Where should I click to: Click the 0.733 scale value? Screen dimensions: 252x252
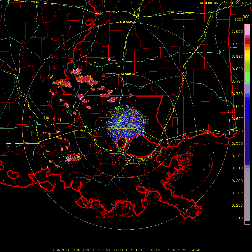237,94
